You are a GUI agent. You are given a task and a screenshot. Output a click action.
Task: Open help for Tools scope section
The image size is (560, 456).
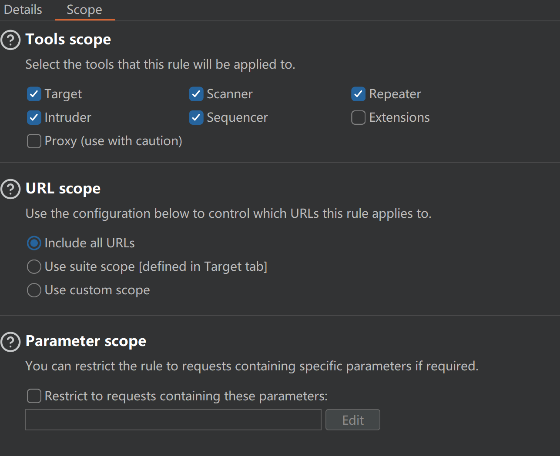[x=10, y=40]
